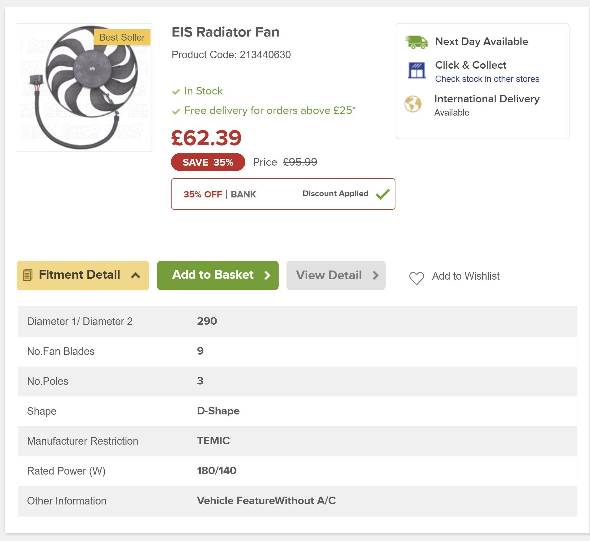This screenshot has height=541, width=590.
Task: Click the Best Seller badge
Action: (122, 37)
